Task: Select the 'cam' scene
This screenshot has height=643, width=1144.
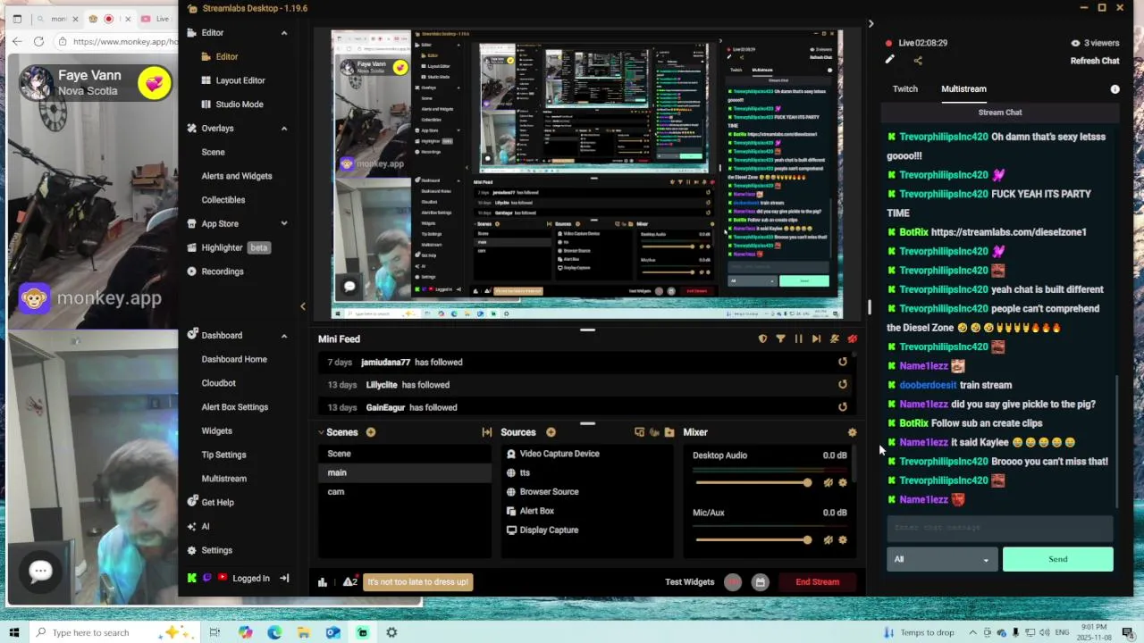Action: tap(404, 492)
